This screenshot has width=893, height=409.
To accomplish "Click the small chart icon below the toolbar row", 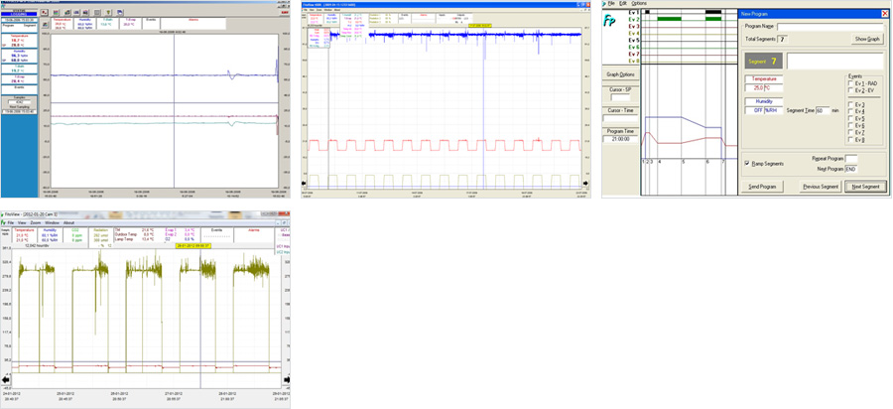I will click(45, 25).
